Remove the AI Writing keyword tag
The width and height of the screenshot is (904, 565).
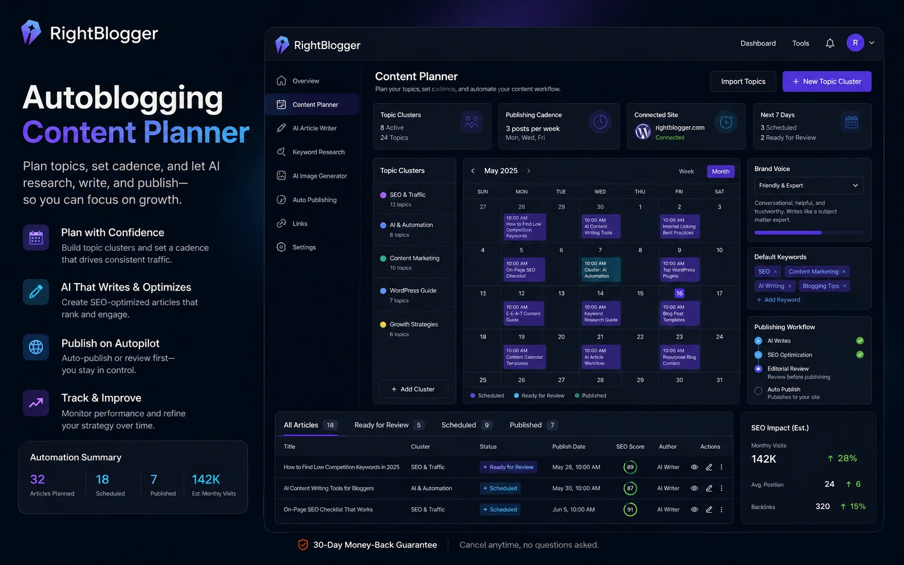(x=789, y=286)
